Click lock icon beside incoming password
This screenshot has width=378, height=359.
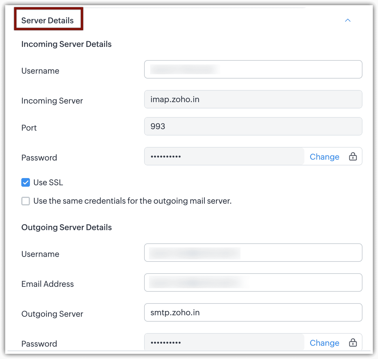[353, 156]
